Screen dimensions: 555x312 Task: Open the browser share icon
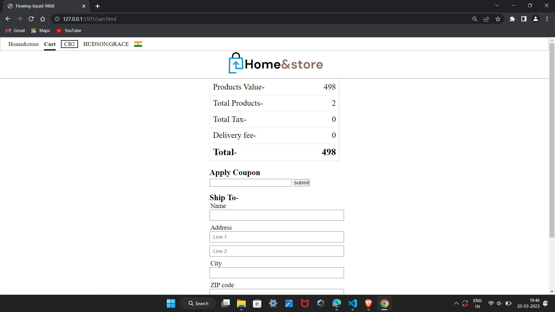(486, 19)
